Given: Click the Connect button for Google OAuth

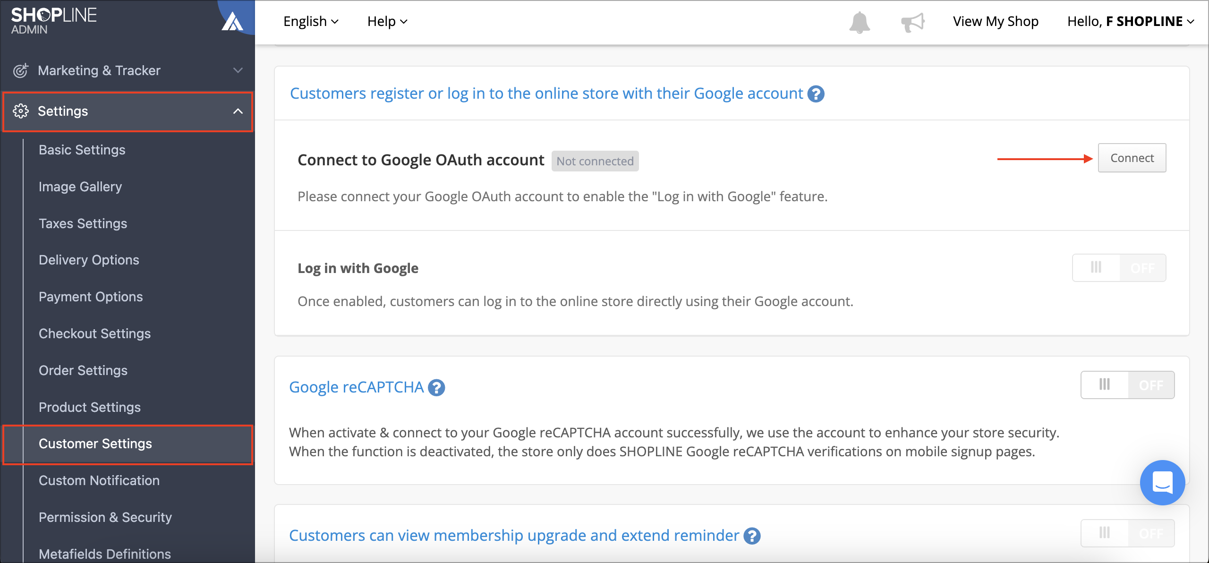Looking at the screenshot, I should click(1132, 158).
